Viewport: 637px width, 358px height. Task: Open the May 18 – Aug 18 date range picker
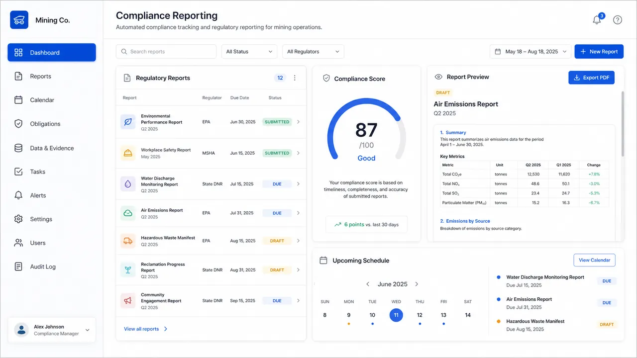[x=531, y=52]
